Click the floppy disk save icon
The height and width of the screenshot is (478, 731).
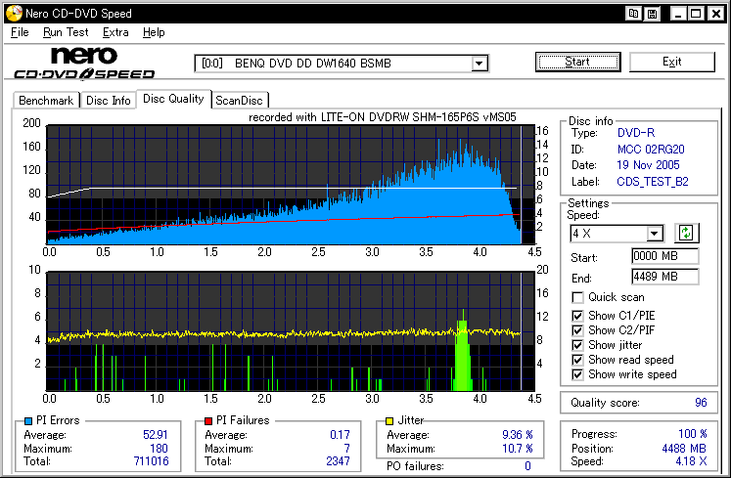tap(653, 14)
